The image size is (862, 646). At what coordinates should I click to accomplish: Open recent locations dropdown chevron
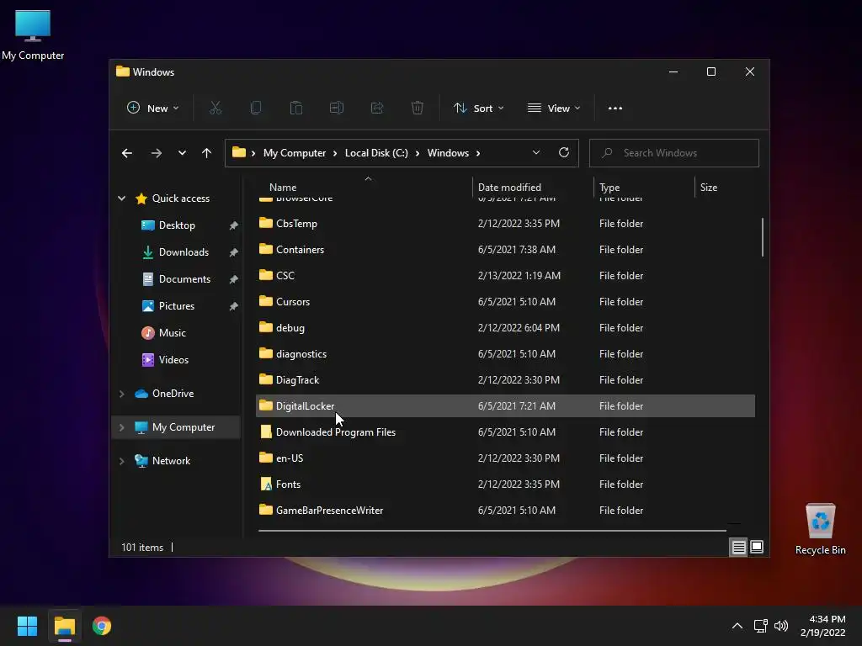pos(182,153)
